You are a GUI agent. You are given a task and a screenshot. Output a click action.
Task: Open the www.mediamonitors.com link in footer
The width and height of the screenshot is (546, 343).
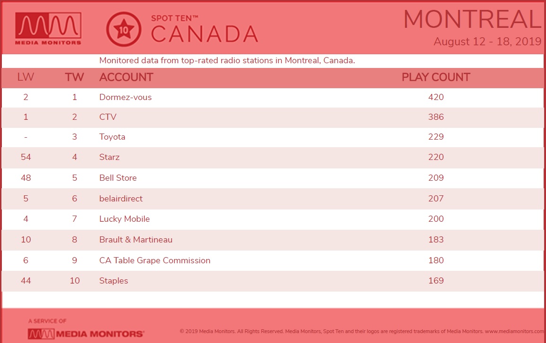click(x=514, y=332)
